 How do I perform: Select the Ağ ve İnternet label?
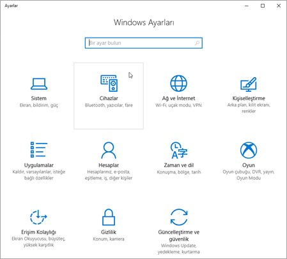click(178, 98)
